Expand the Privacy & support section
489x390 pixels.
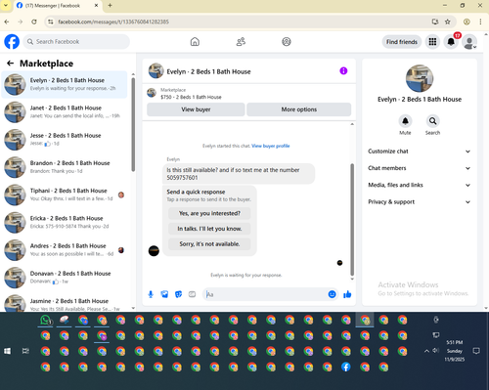click(420, 202)
